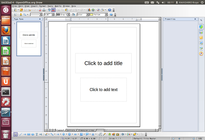Select the Text tool
This screenshot has width=205, height=140.
[x=37, y=134]
